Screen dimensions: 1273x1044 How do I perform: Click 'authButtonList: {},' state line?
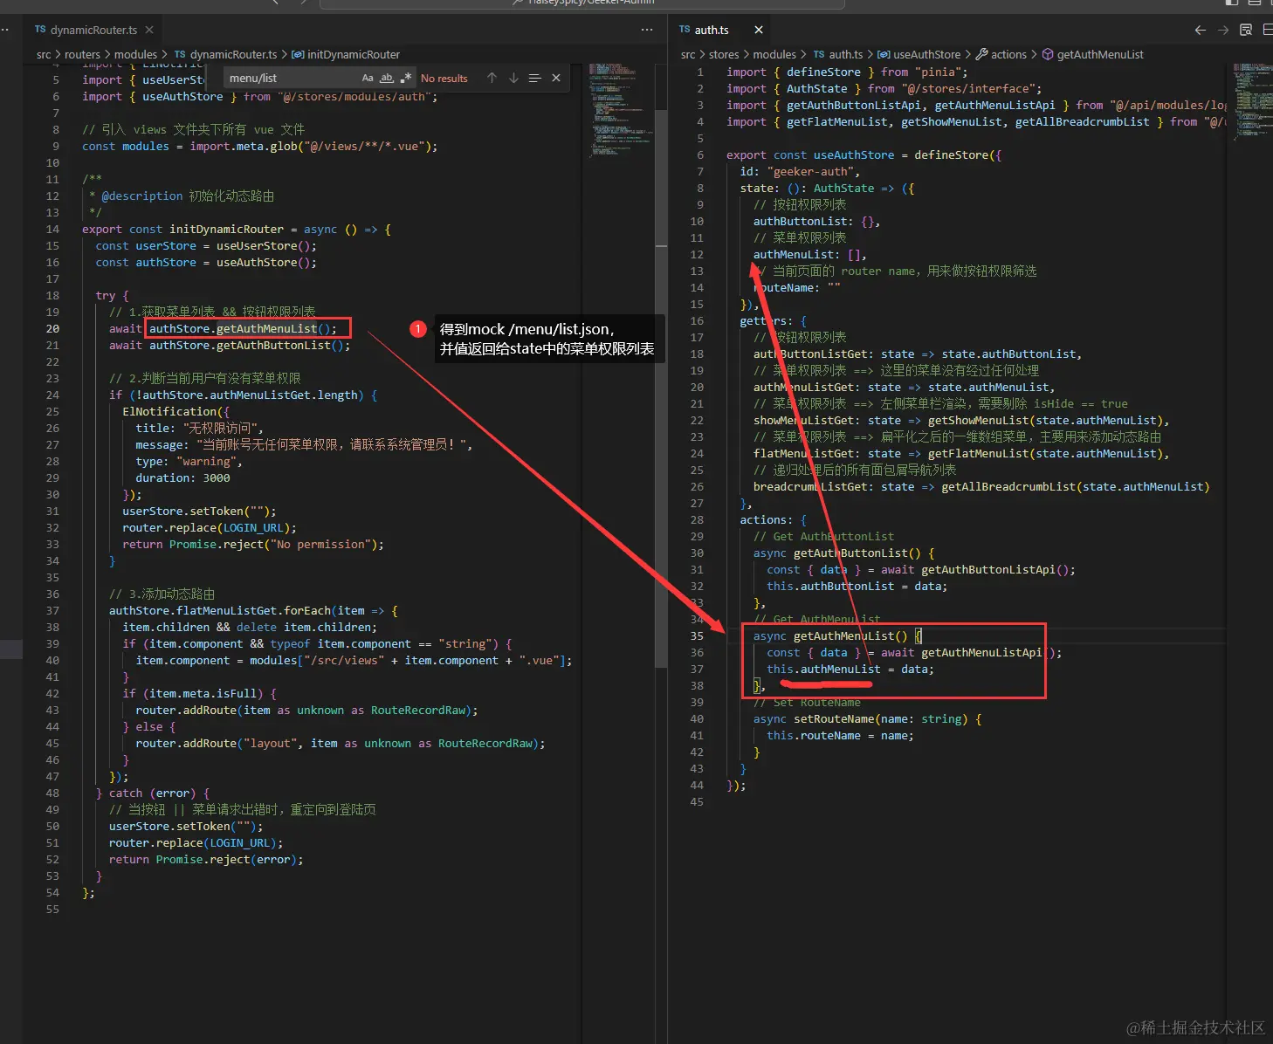[x=816, y=221]
